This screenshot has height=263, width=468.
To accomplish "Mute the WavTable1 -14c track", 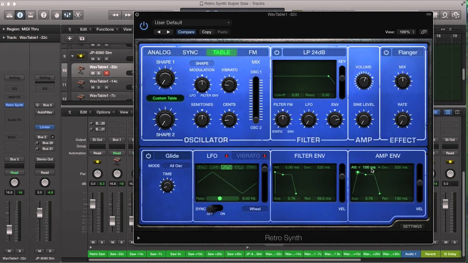I will tap(93, 87).
